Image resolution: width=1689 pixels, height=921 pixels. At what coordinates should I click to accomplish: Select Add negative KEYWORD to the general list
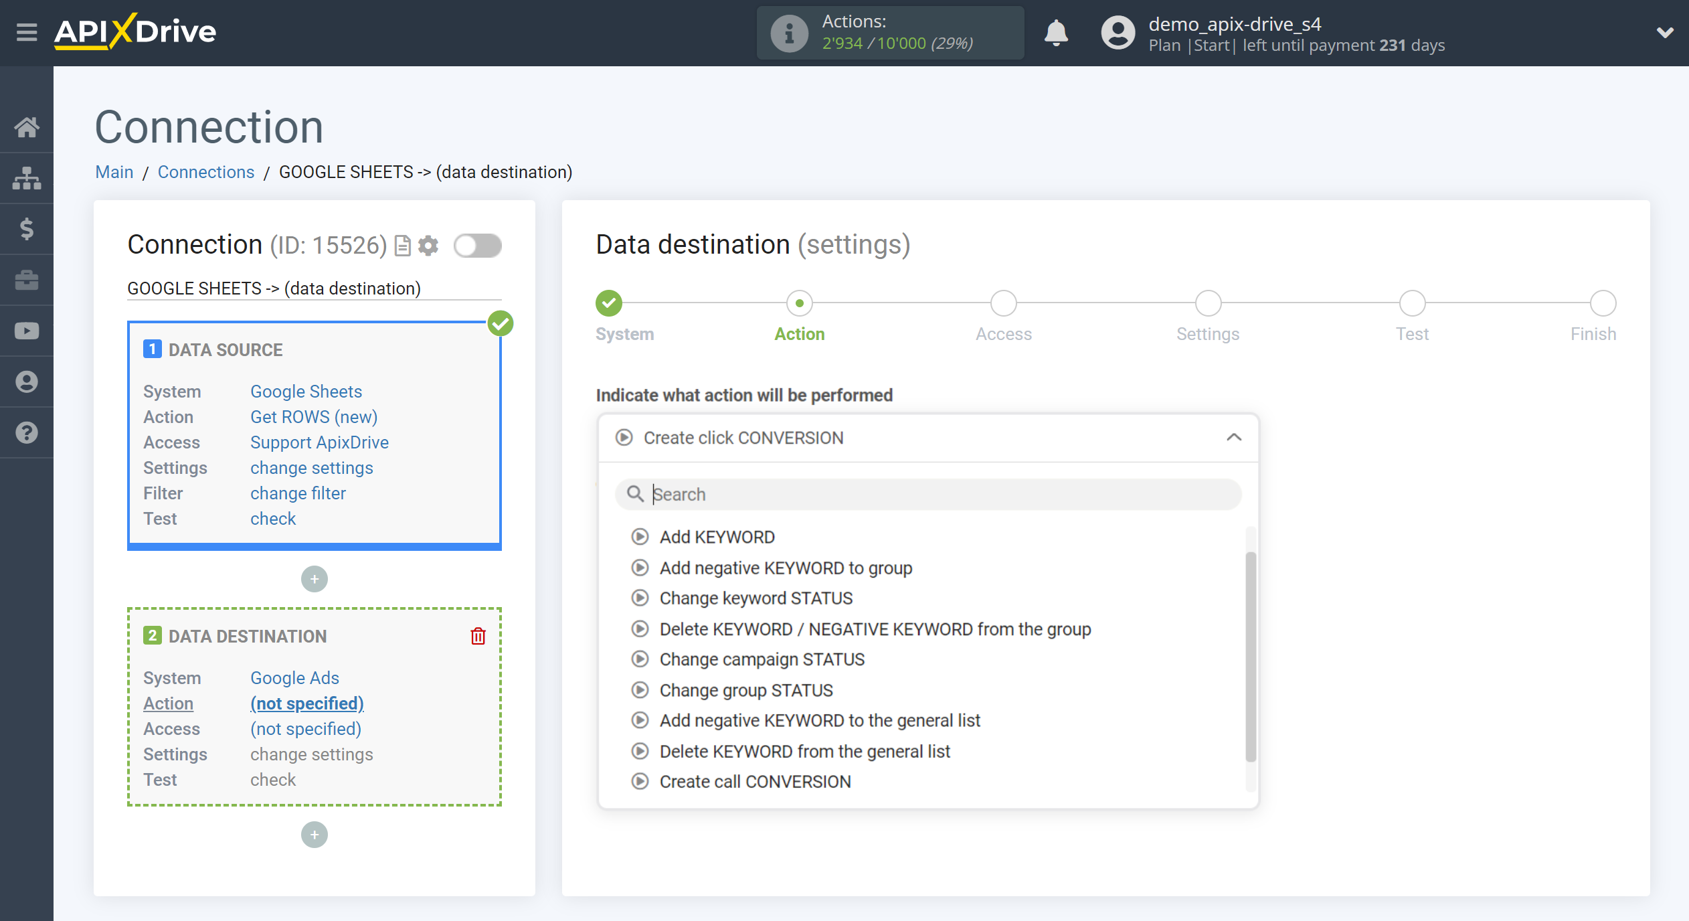(819, 720)
